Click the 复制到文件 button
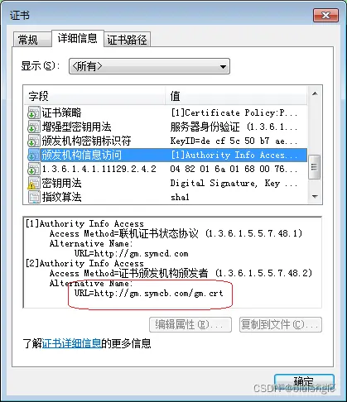 click(x=281, y=325)
